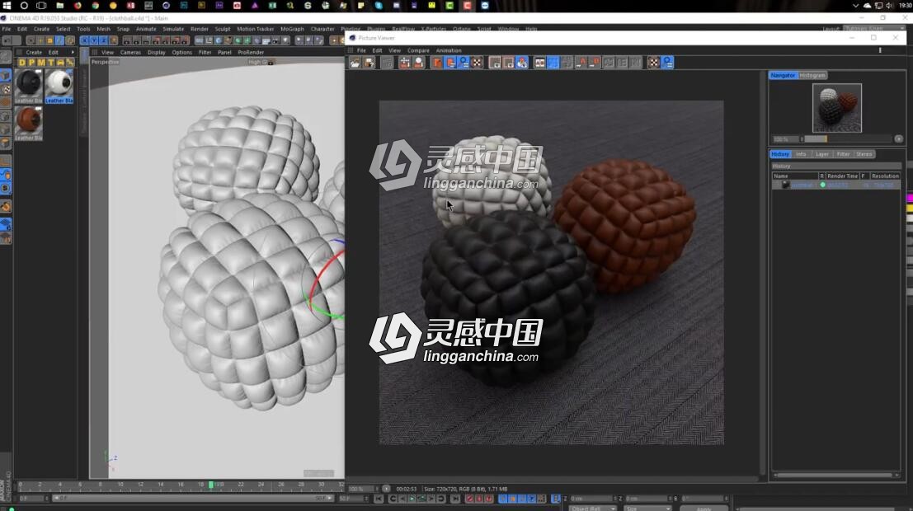Toggle the X-axis lock icon
913x511 pixels.
pyautogui.click(x=84, y=40)
